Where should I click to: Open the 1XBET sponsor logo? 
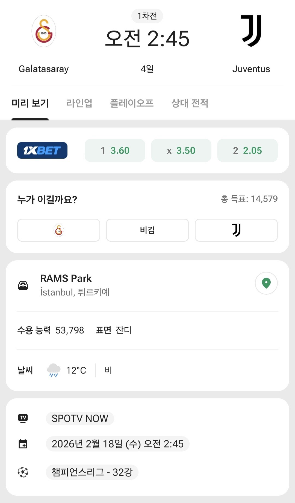click(42, 150)
